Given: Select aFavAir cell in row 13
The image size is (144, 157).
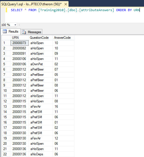Looking at the screenshot, I should 40,107.
